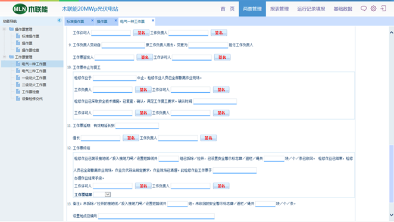Collapse the 功能导航 sidebar panel
Image resolution: width=394 pixels, height=222 pixels.
(x=60, y=20)
